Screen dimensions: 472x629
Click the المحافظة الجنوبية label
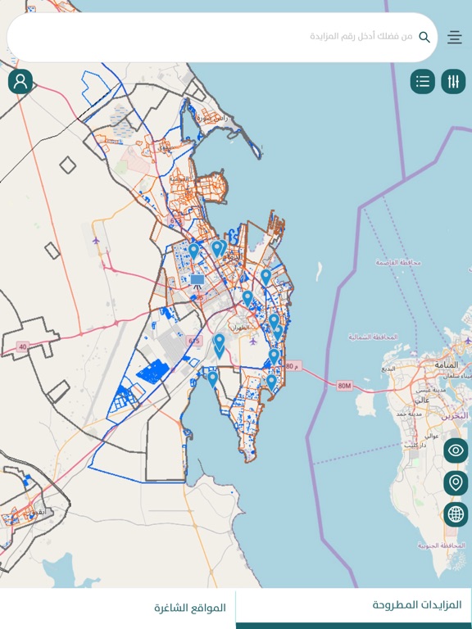(x=442, y=545)
